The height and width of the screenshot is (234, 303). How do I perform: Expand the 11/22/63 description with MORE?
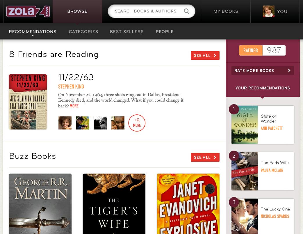pos(74,106)
